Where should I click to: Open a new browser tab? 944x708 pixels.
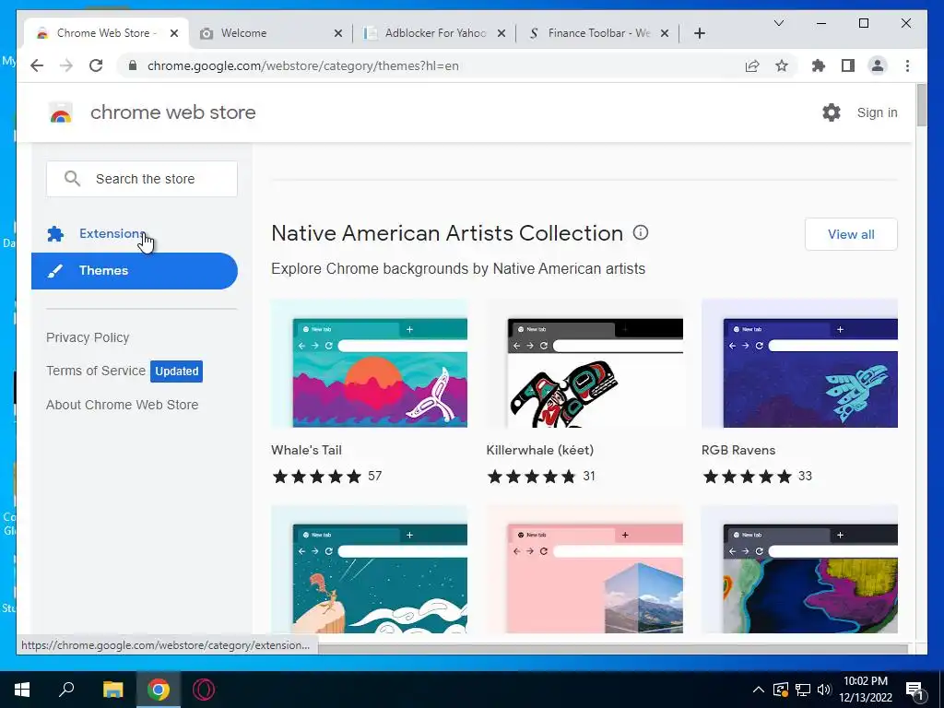699,33
